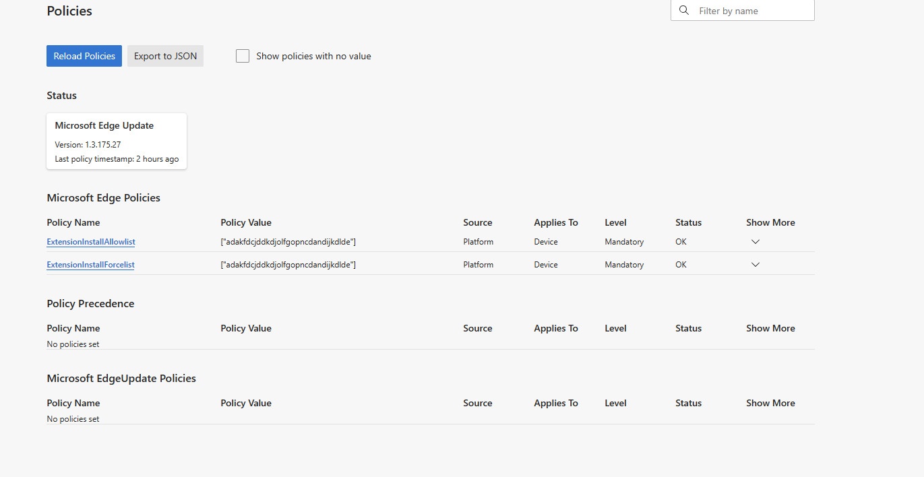Click "No policies set" under Policy Precedence
The width and height of the screenshot is (924, 477).
[x=73, y=344]
